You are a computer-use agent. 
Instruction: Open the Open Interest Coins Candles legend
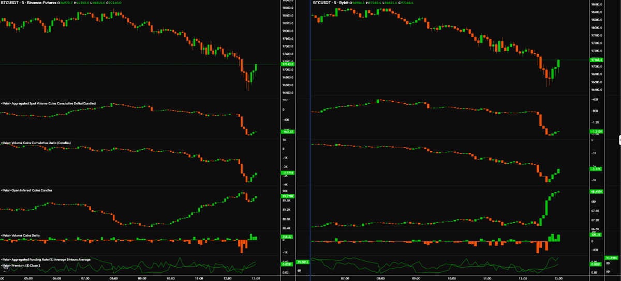(x=27, y=190)
